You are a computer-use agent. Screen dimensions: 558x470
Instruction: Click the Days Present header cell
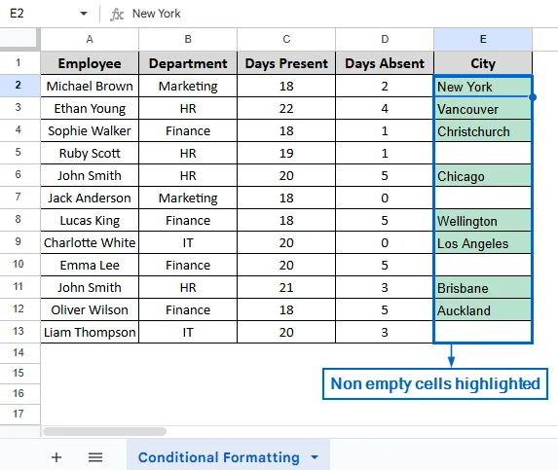(286, 63)
